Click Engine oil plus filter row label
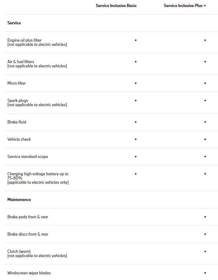218x280 pixels. (24, 40)
